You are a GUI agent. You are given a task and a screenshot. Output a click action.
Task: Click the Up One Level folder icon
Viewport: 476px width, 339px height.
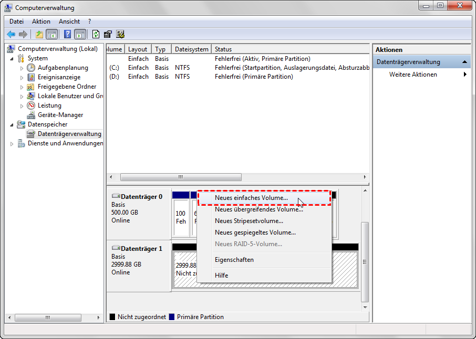(x=39, y=34)
